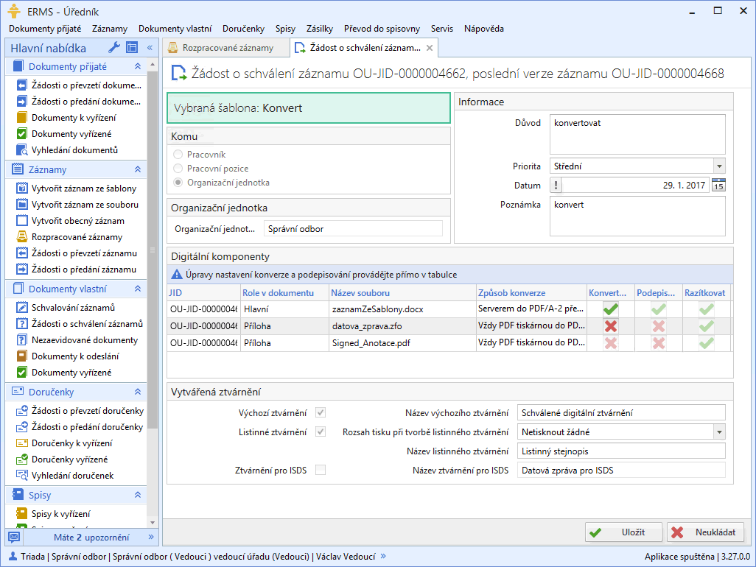This screenshot has height=567, width=756.
Task: Switch to the Rozpracované záznamy tab
Action: click(227, 48)
